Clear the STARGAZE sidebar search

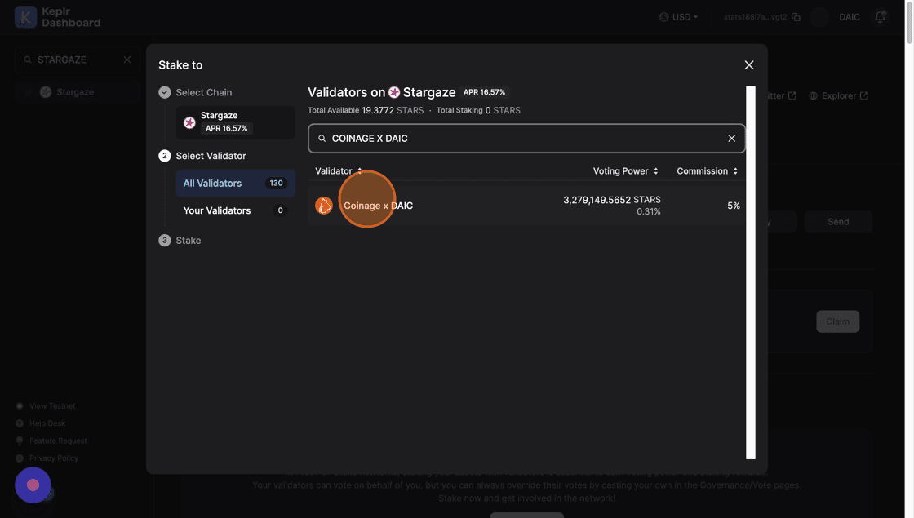pos(127,60)
